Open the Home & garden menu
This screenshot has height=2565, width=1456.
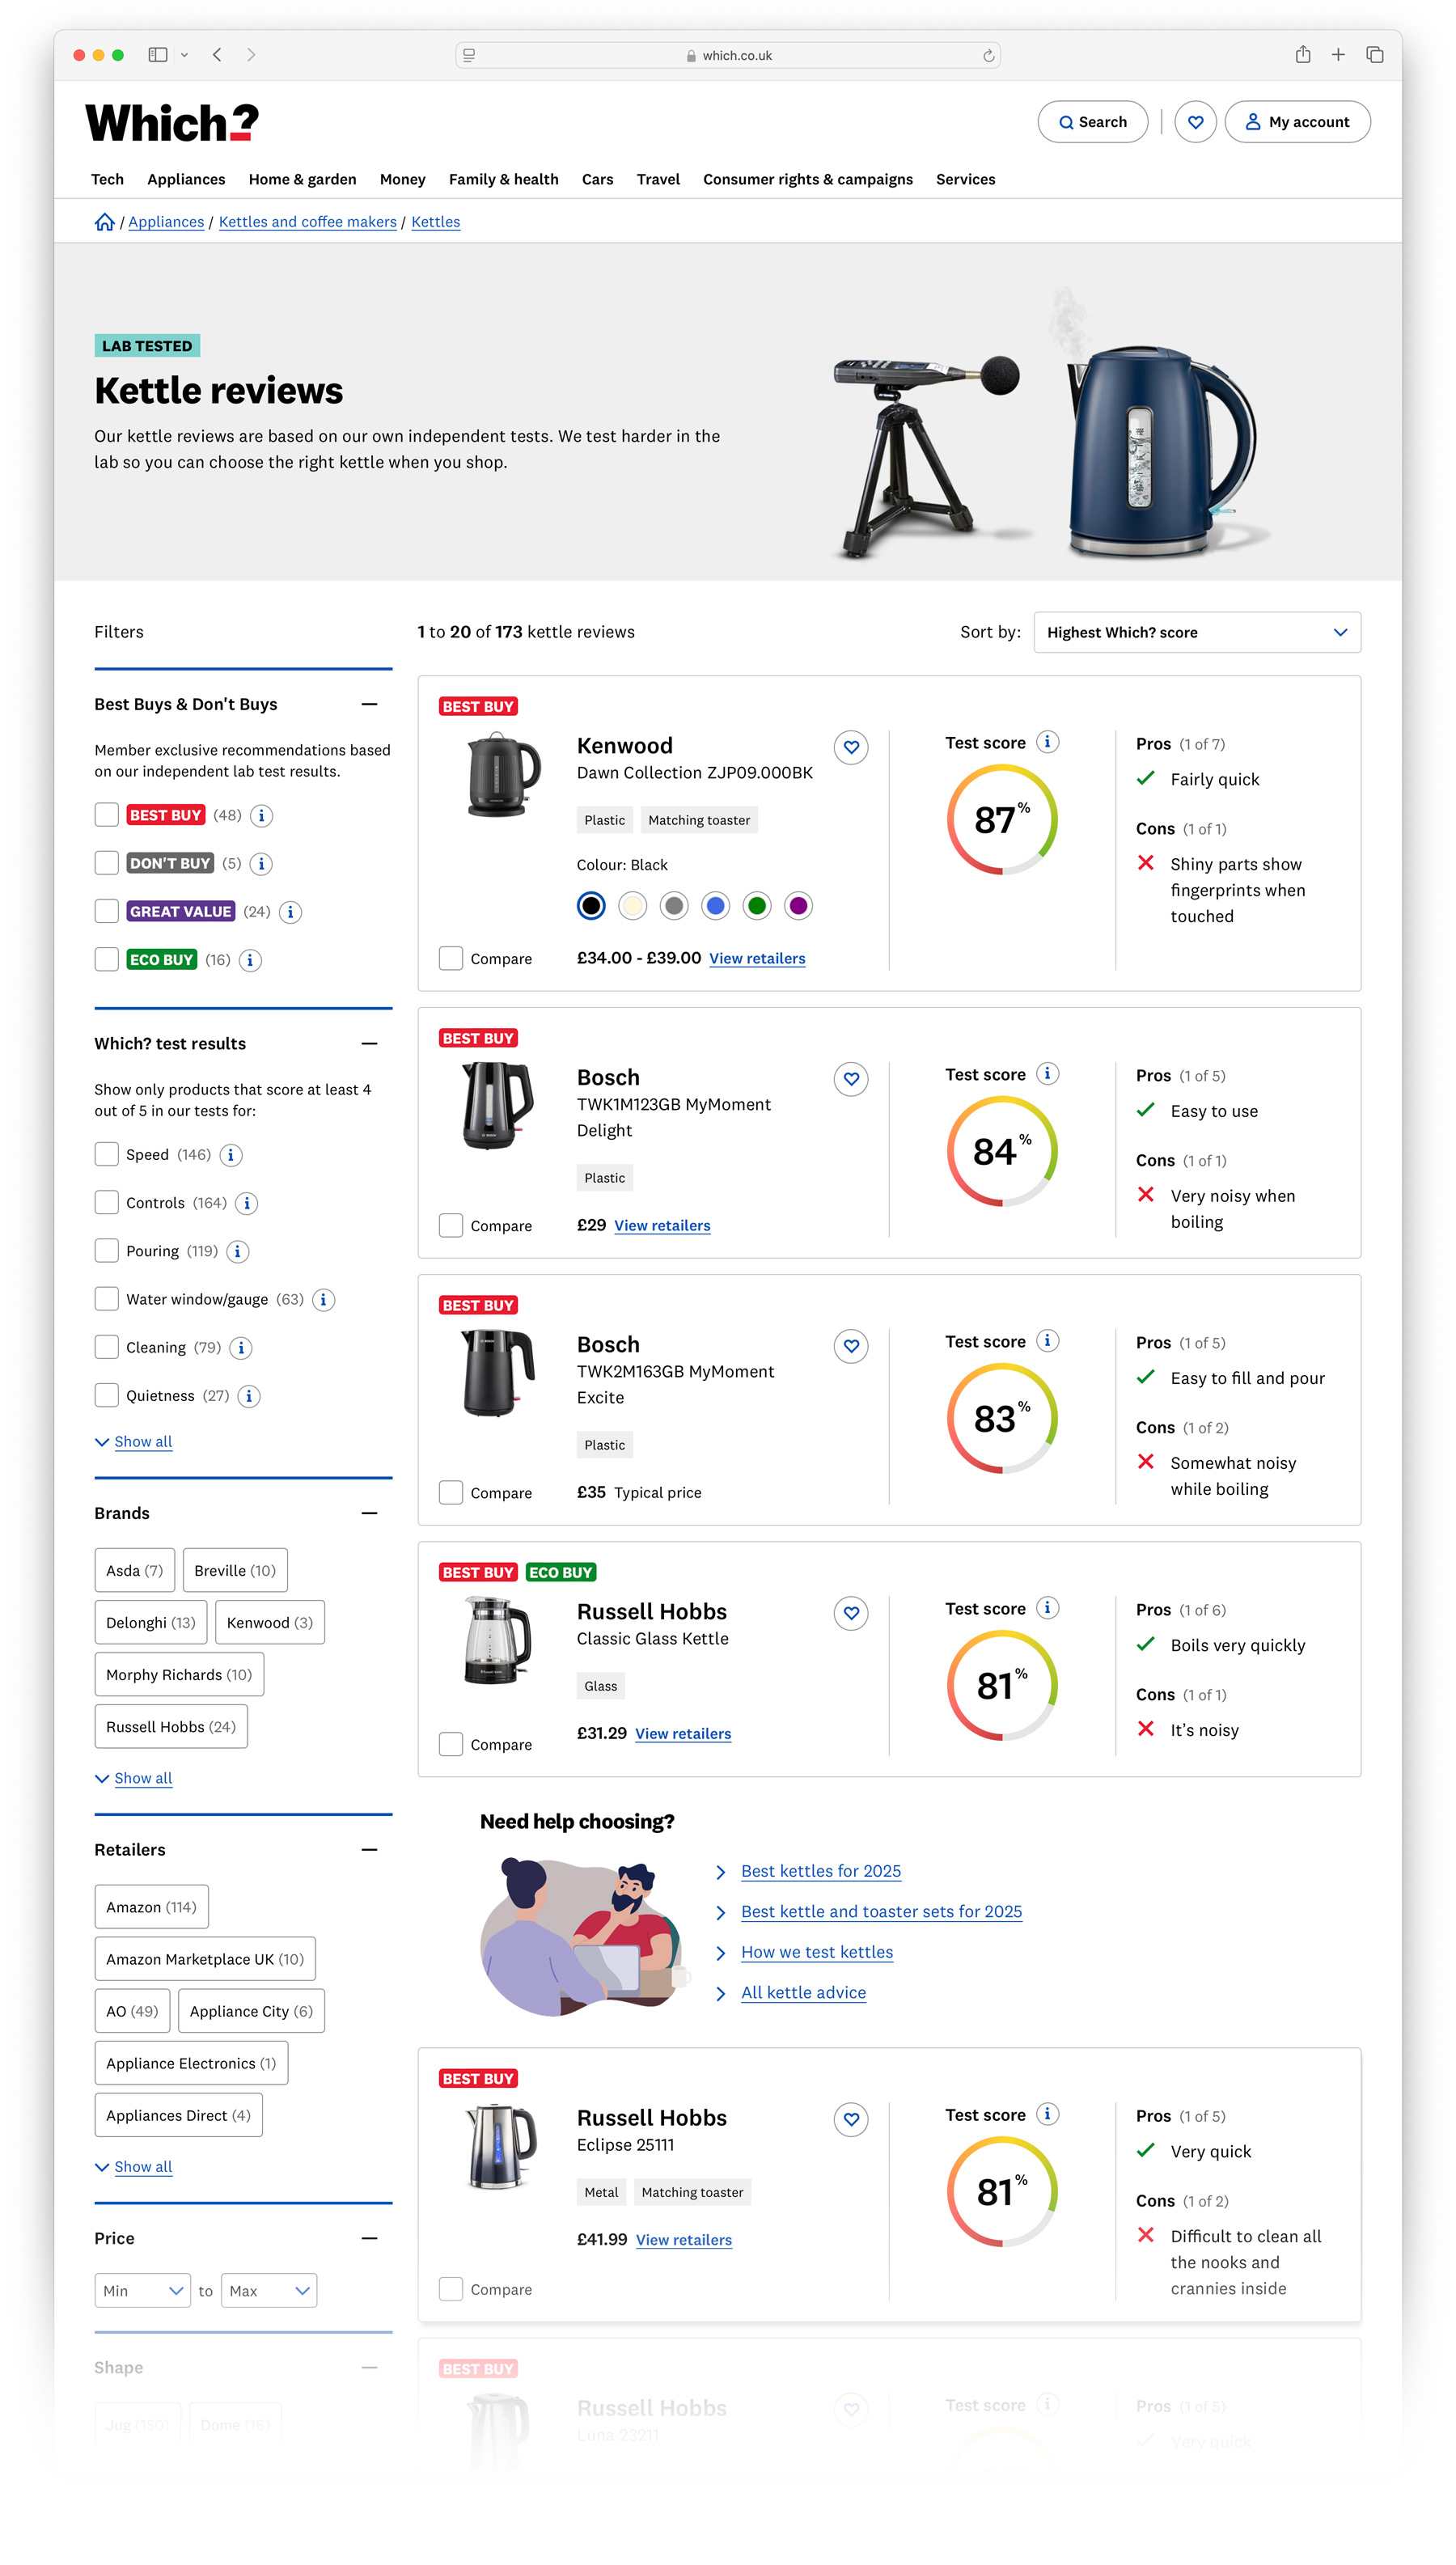click(x=302, y=179)
